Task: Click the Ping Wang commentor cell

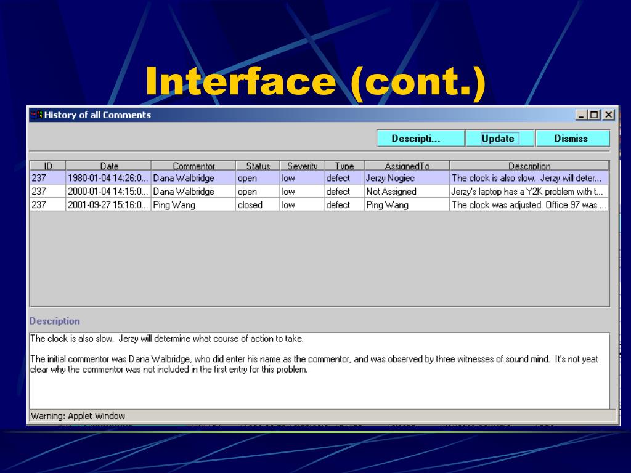Action: coord(193,204)
